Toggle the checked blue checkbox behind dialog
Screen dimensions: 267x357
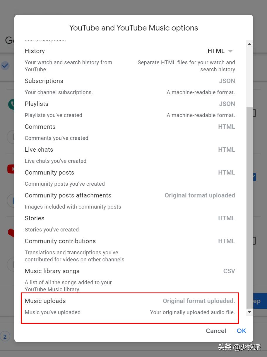(x=254, y=177)
